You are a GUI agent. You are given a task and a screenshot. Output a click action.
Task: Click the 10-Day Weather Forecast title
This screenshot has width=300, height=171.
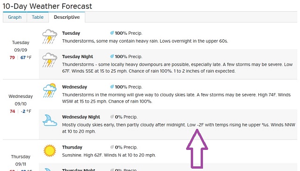(47, 6)
